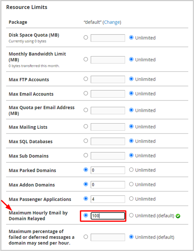This screenshot has width=194, height=251.
Task: Select Unlimited (default) for Maximum Hourly Email
Action: tap(131, 216)
